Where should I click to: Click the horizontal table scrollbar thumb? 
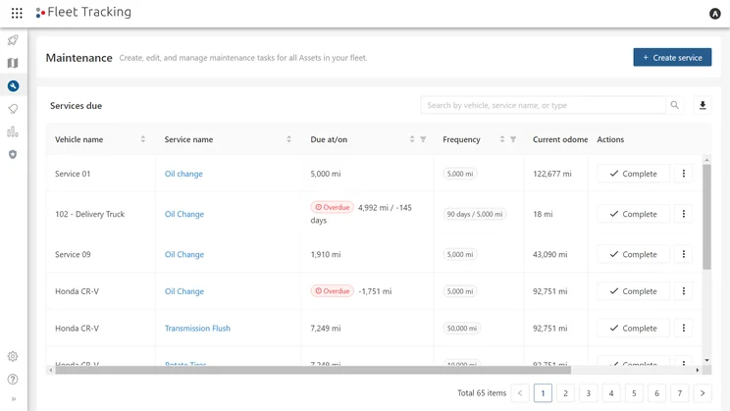(313, 370)
